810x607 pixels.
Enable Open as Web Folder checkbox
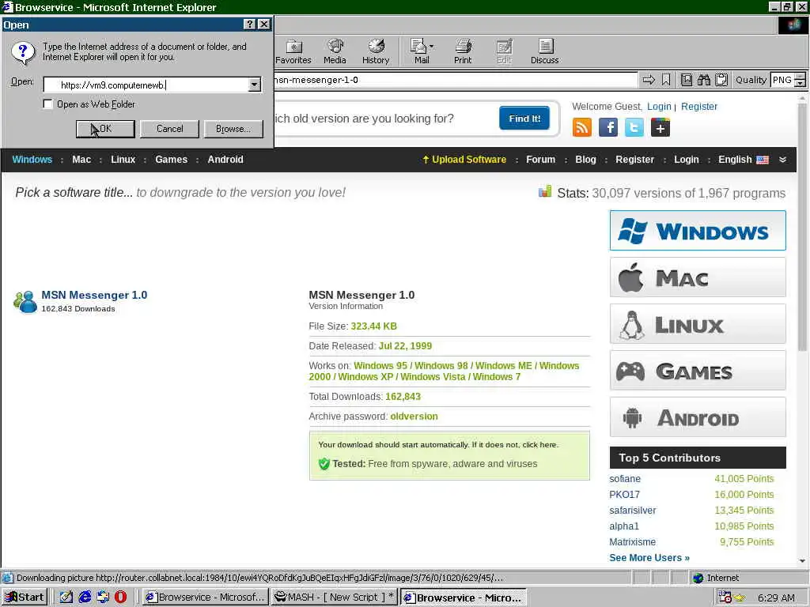(x=47, y=104)
